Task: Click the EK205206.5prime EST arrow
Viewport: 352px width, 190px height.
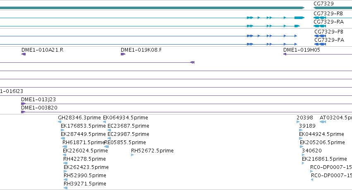Action: [x=302, y=147]
